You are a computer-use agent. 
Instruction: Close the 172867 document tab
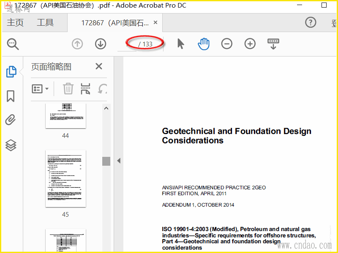155,22
